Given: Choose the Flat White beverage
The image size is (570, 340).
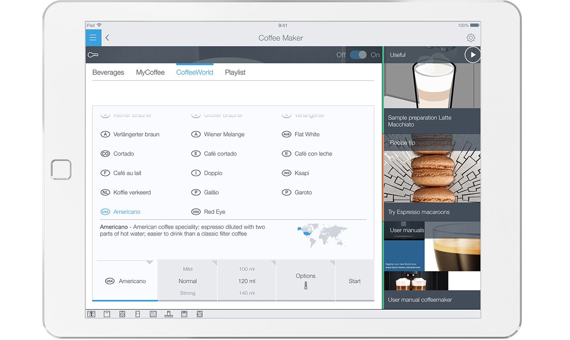Looking at the screenshot, I should [306, 134].
